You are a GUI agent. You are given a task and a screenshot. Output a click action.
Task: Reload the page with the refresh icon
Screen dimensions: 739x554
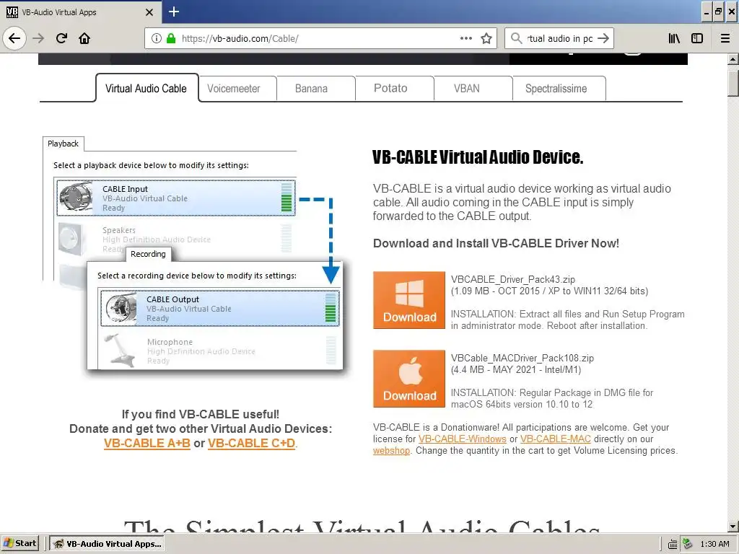tap(62, 38)
